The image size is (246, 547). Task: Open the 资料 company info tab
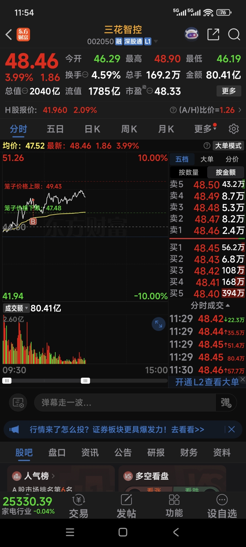click(x=222, y=452)
